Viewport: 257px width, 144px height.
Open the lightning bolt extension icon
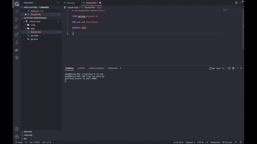tap(16, 58)
